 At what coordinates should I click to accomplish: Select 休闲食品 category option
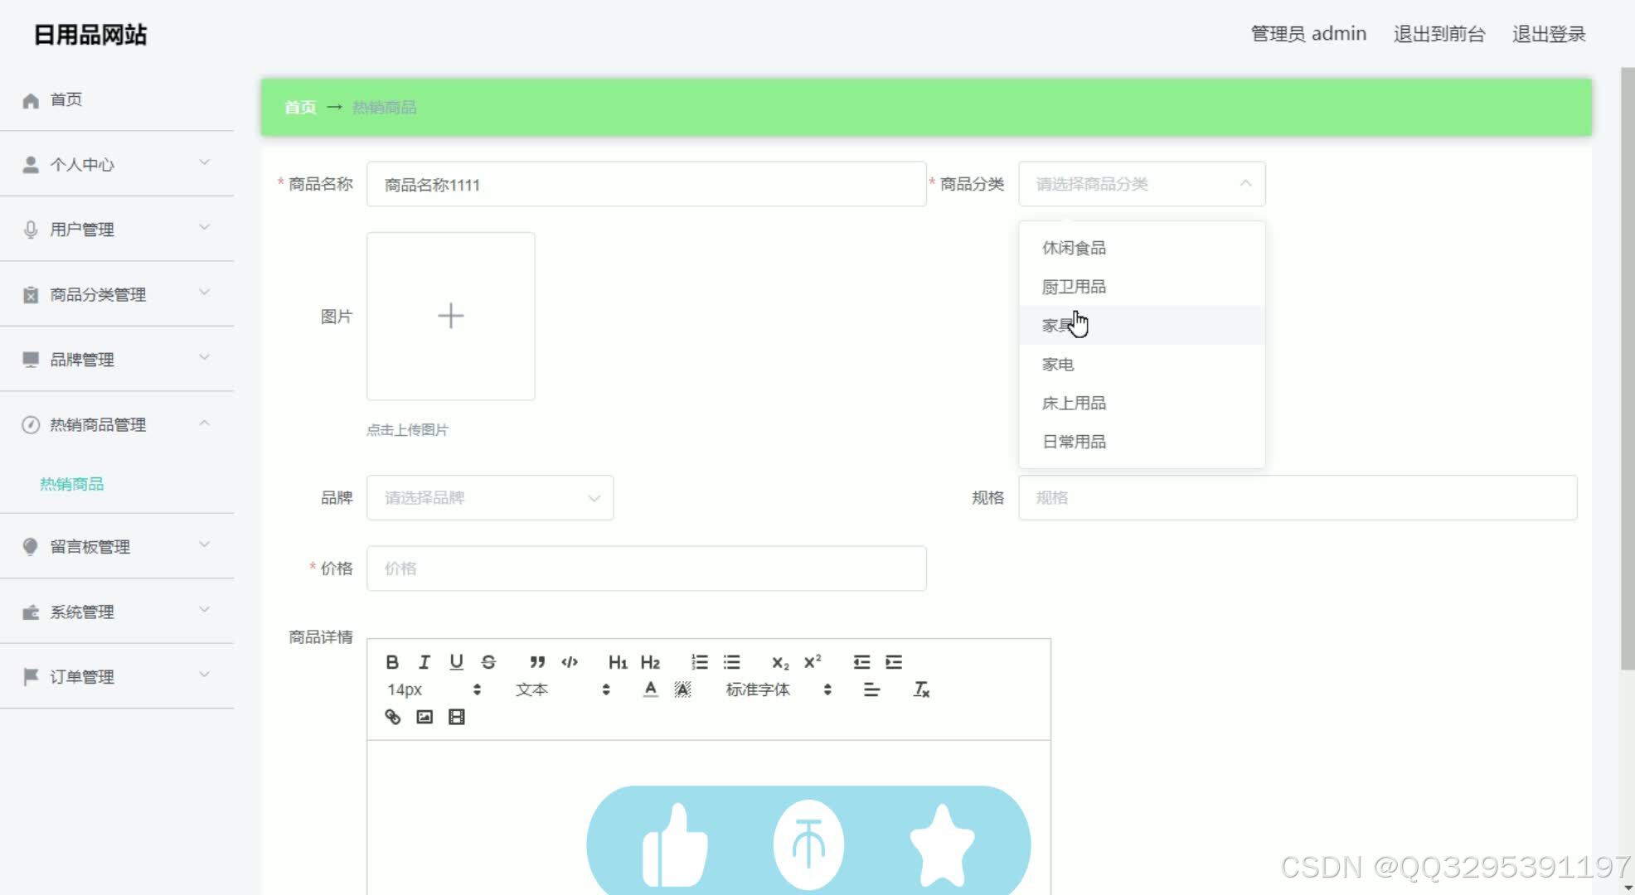tap(1142, 248)
